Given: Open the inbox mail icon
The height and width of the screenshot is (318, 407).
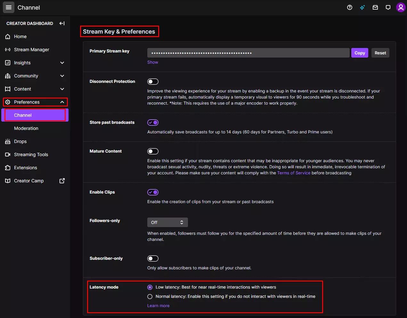Looking at the screenshot, I should 375,7.
